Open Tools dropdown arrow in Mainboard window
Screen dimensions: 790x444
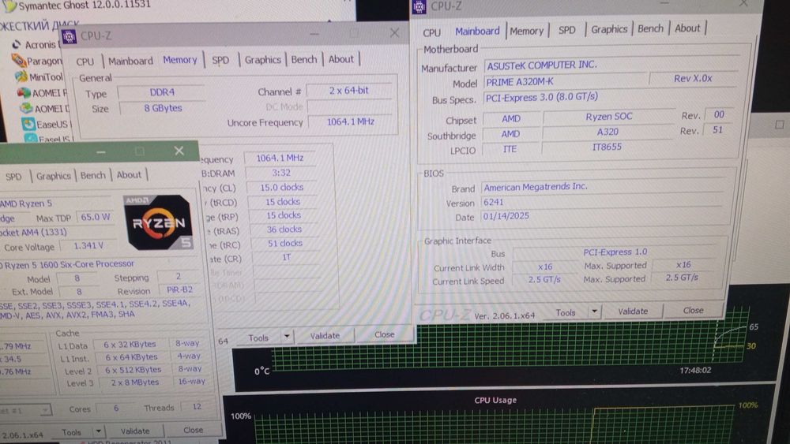(595, 312)
